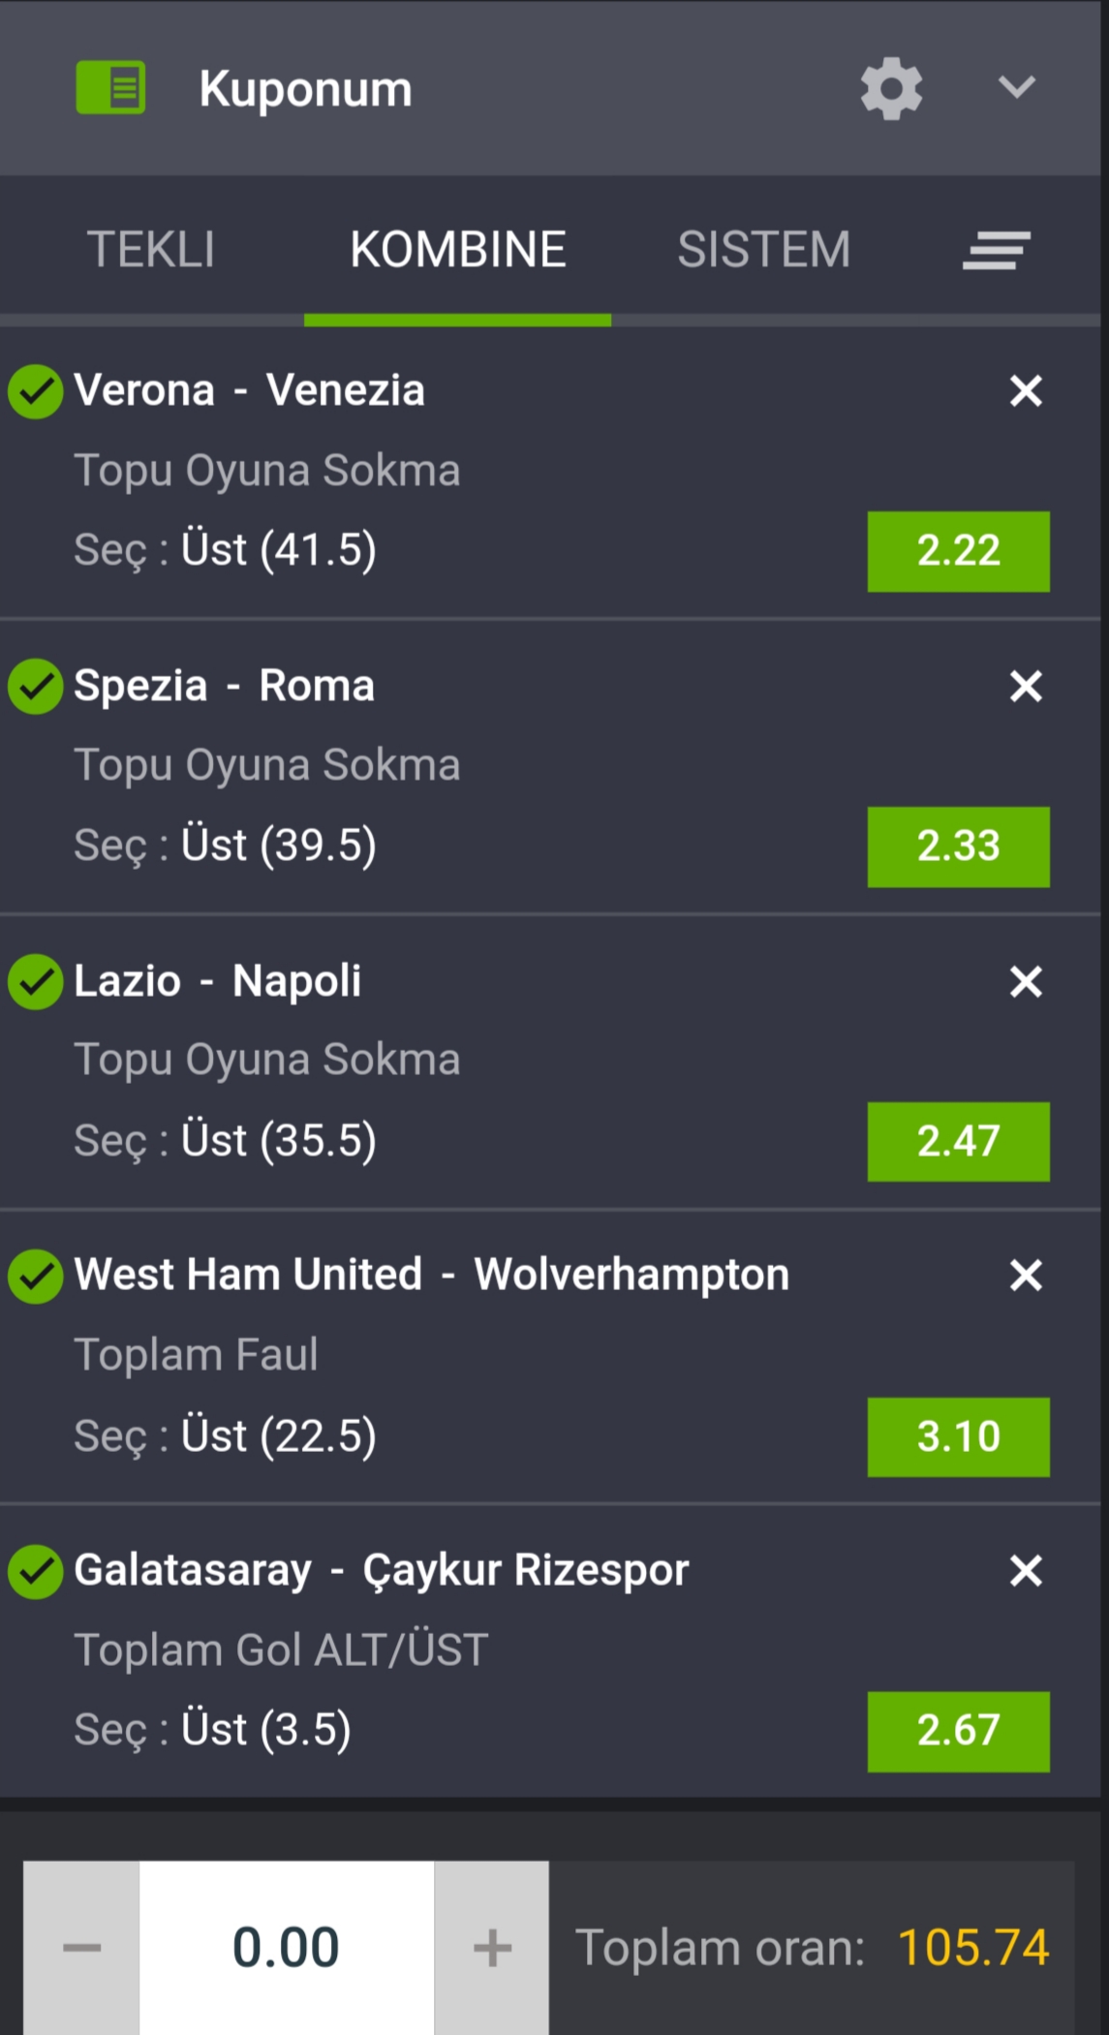
Task: Switch to the SISTEM tab
Action: tap(764, 250)
